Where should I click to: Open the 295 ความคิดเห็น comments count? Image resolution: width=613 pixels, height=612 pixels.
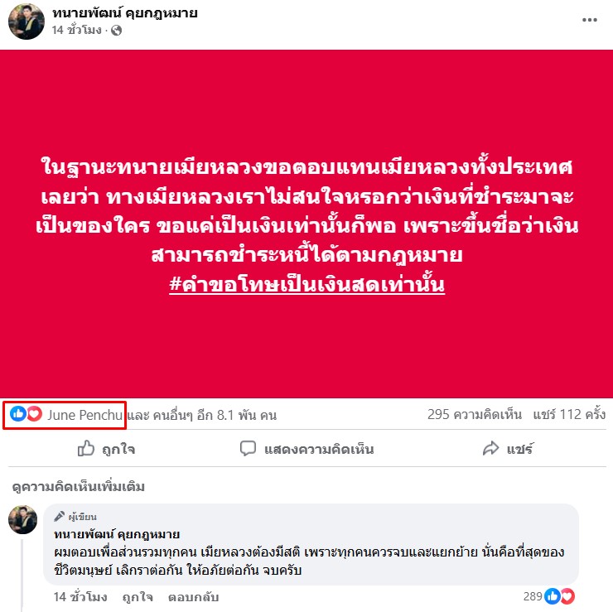point(474,414)
